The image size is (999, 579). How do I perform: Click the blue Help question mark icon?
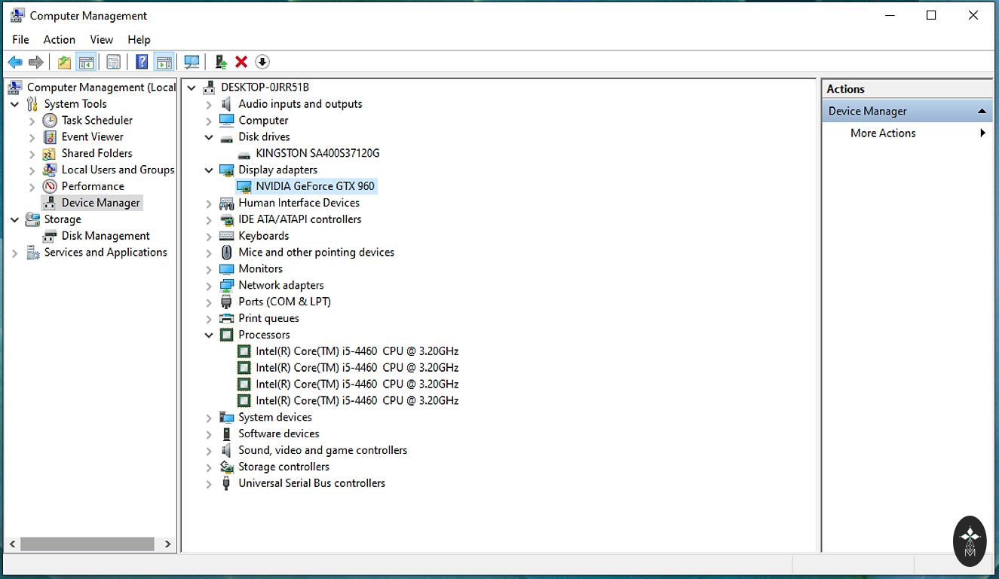[x=142, y=62]
